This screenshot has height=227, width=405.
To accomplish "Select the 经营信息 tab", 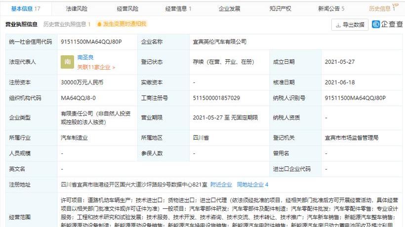I will (177, 9).
